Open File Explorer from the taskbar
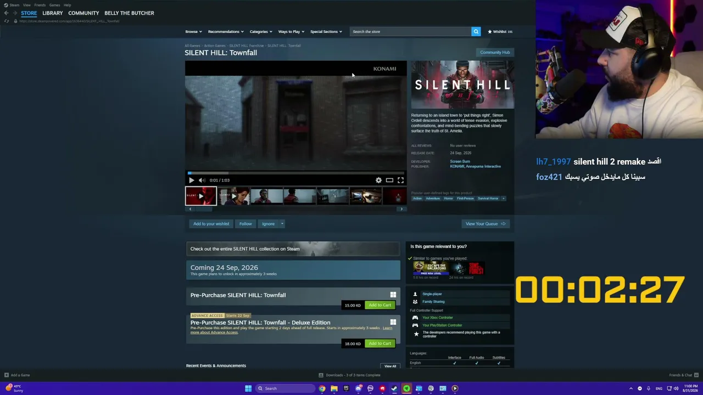 click(334, 388)
